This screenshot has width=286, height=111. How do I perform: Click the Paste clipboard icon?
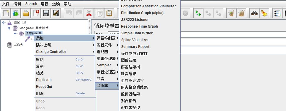[109, 13]
